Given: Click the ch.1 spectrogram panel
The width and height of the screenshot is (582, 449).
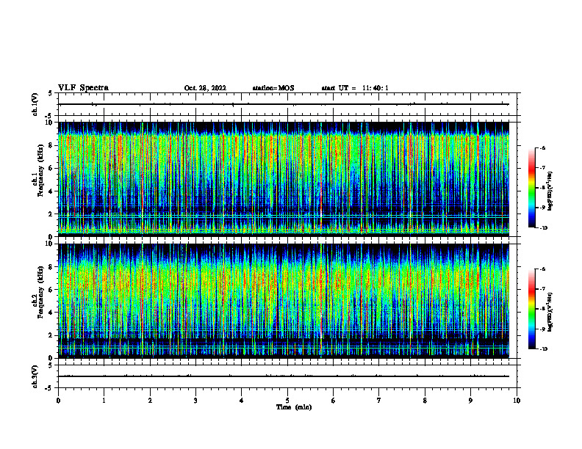Looking at the screenshot, I should point(284,179).
